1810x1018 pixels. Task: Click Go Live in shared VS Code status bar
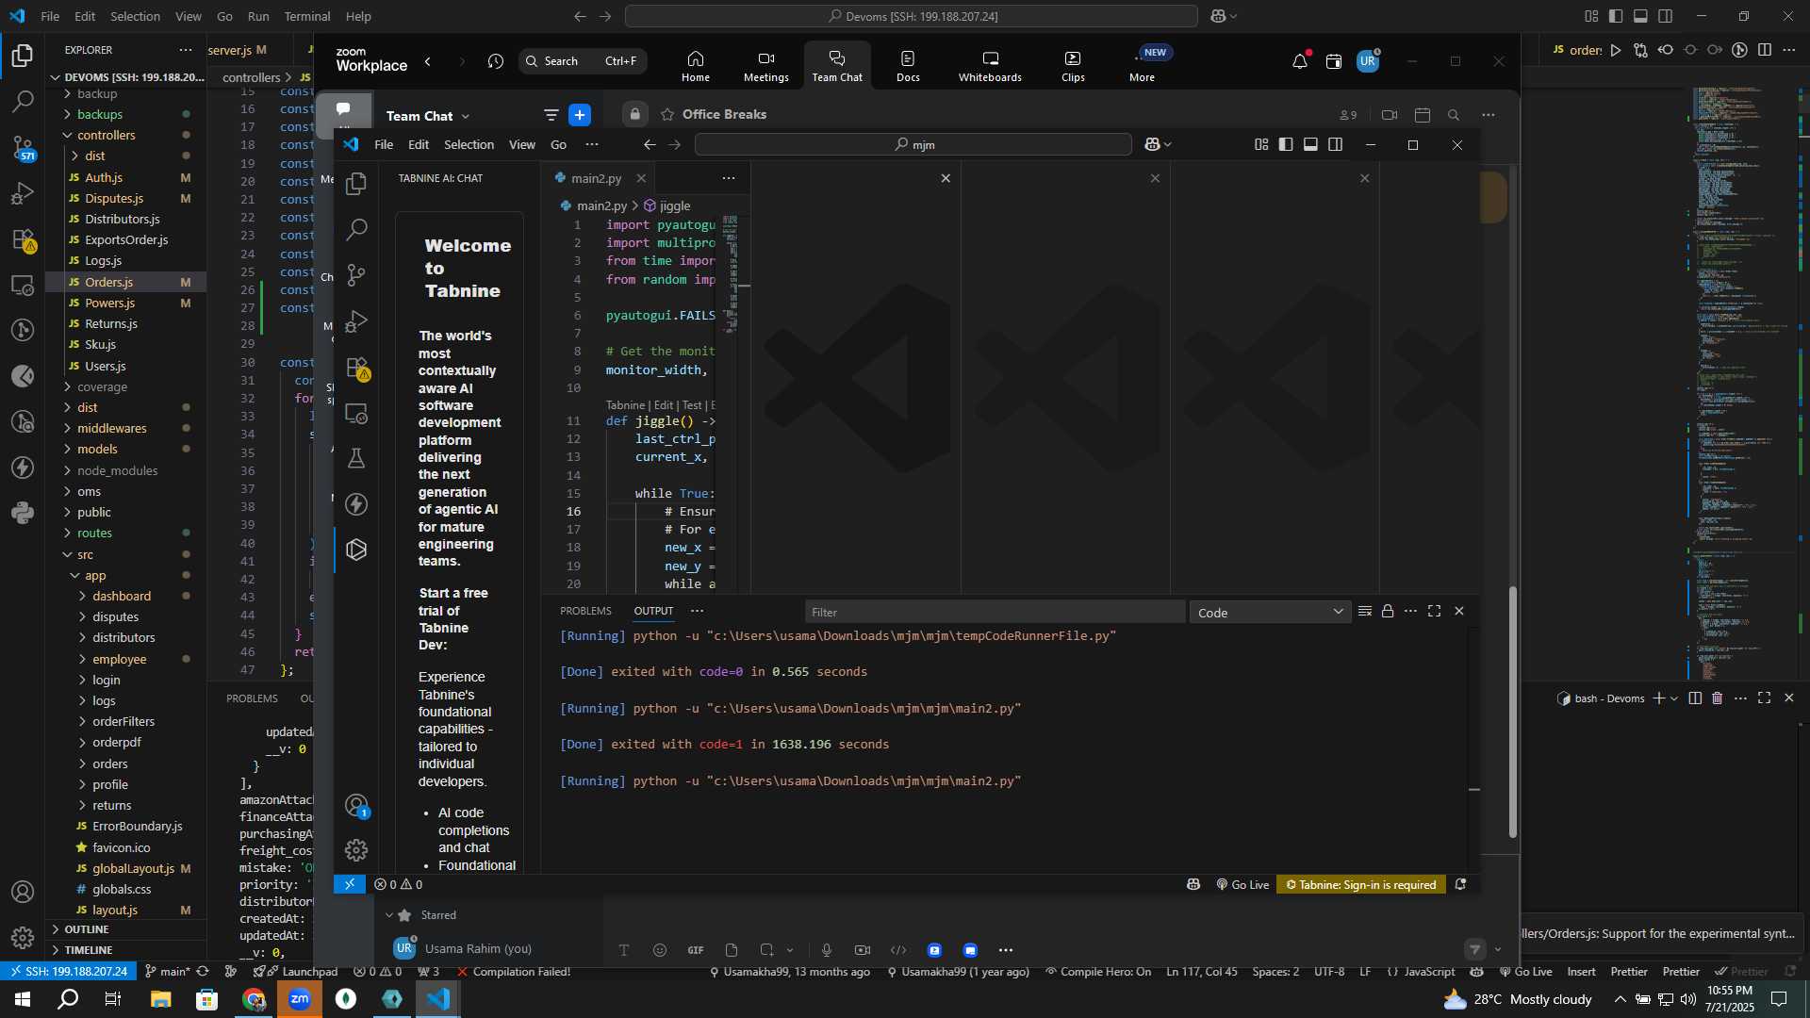[1242, 884]
